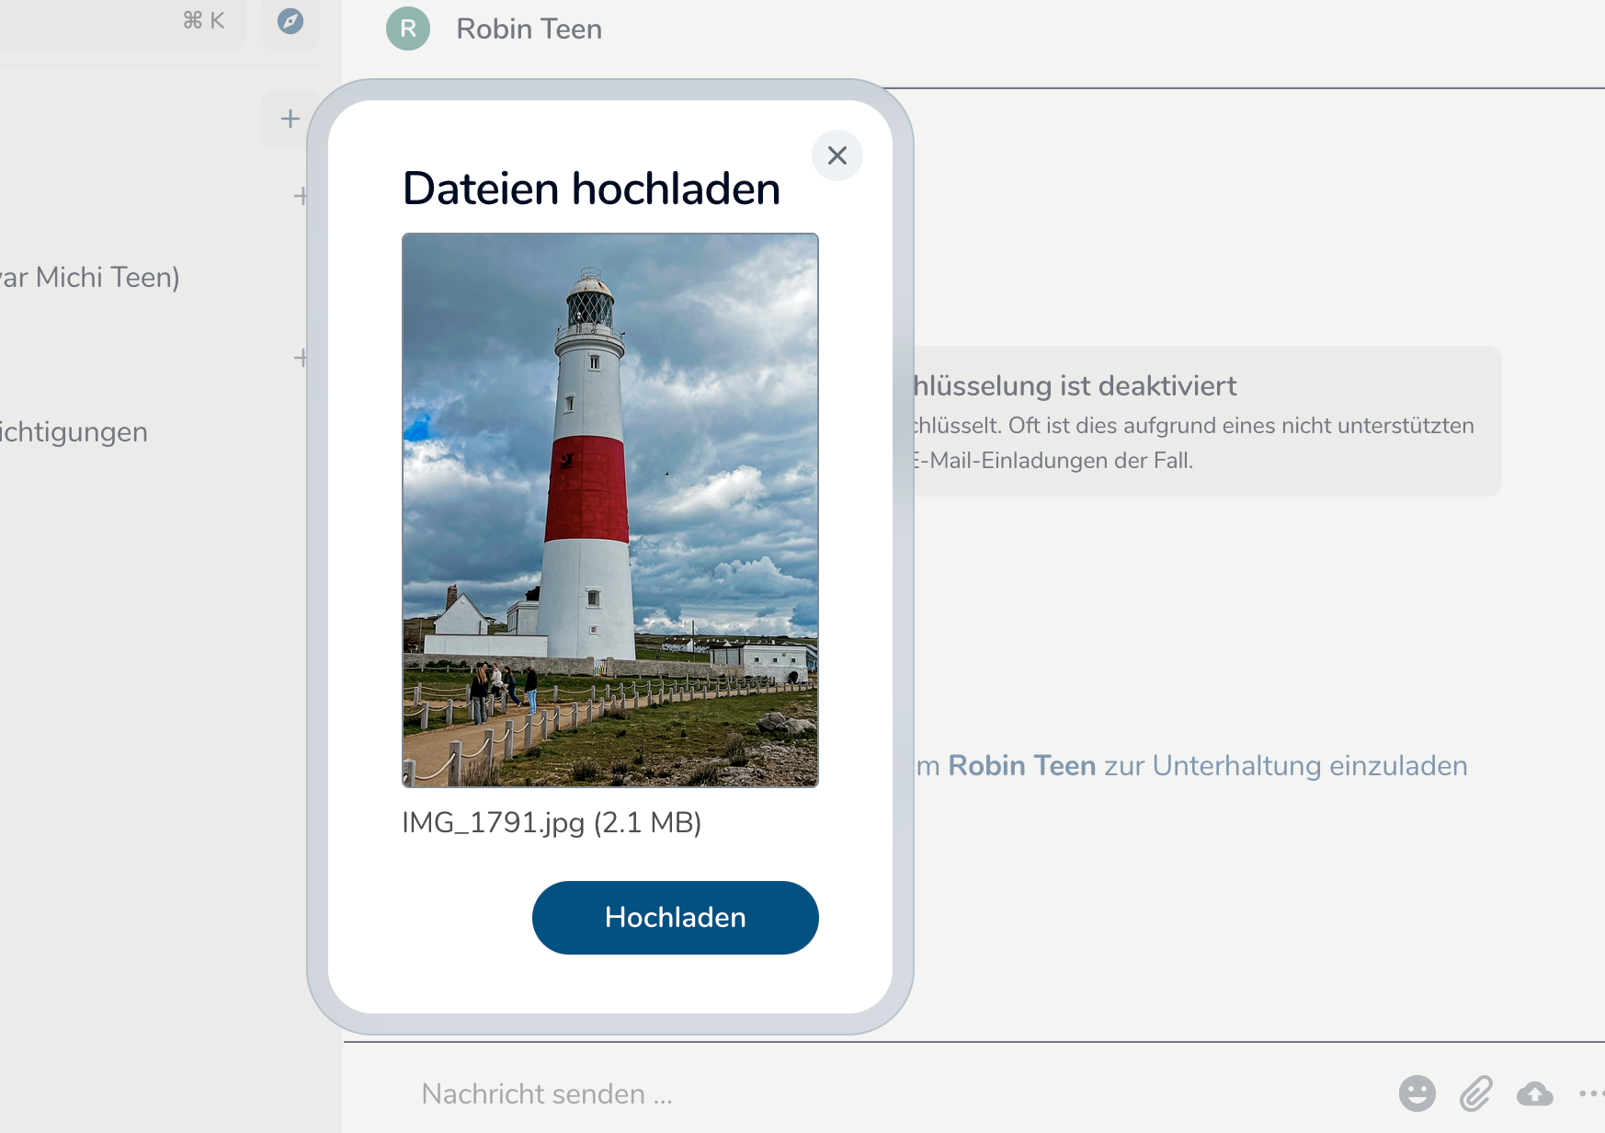
Task: Click the explore rooms compass icon
Action: click(x=290, y=21)
